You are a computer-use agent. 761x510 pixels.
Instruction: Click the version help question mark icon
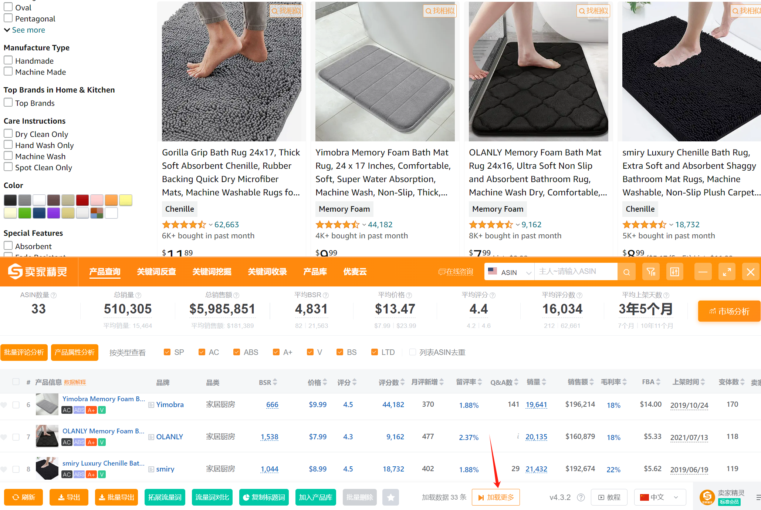(x=581, y=497)
